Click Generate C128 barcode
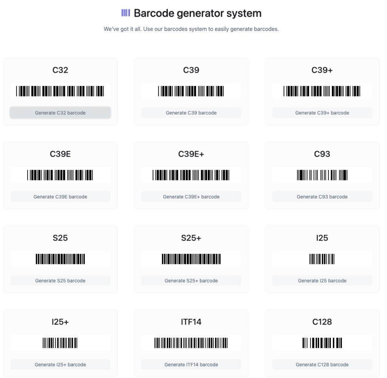387x378 pixels. click(322, 364)
